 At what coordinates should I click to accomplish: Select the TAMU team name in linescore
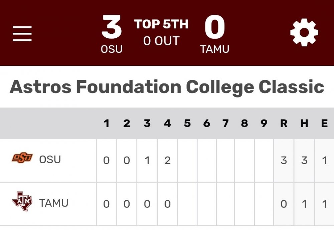pos(54,203)
